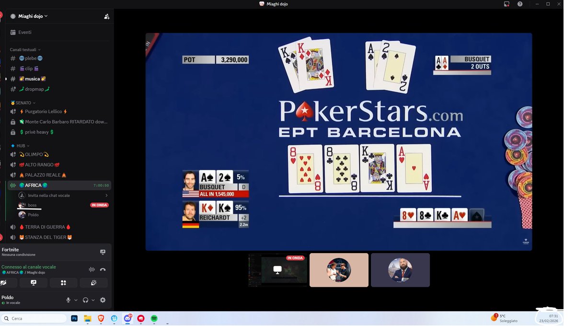Open the dropmap text channel
Viewport: 575px width, 326px height.
tap(61, 89)
